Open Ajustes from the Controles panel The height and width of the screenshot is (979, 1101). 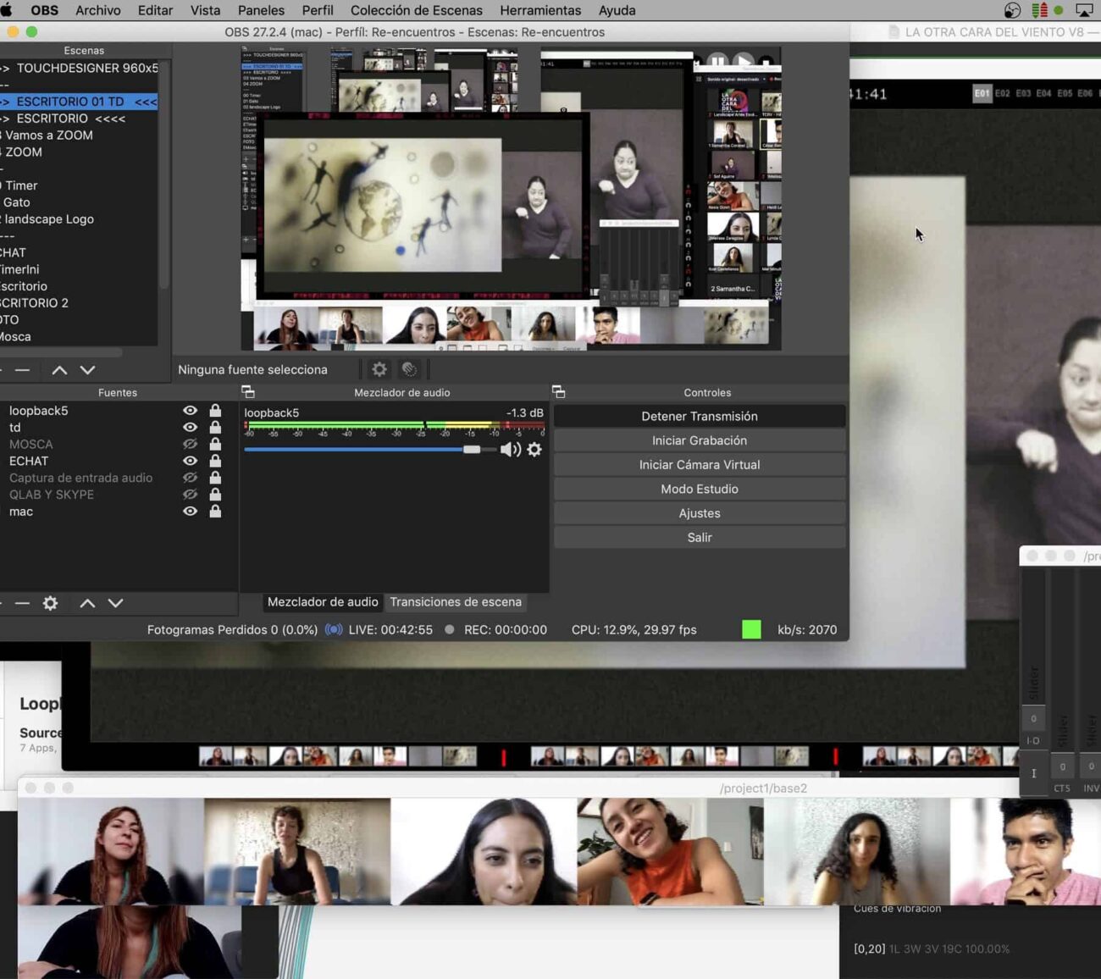tap(699, 513)
